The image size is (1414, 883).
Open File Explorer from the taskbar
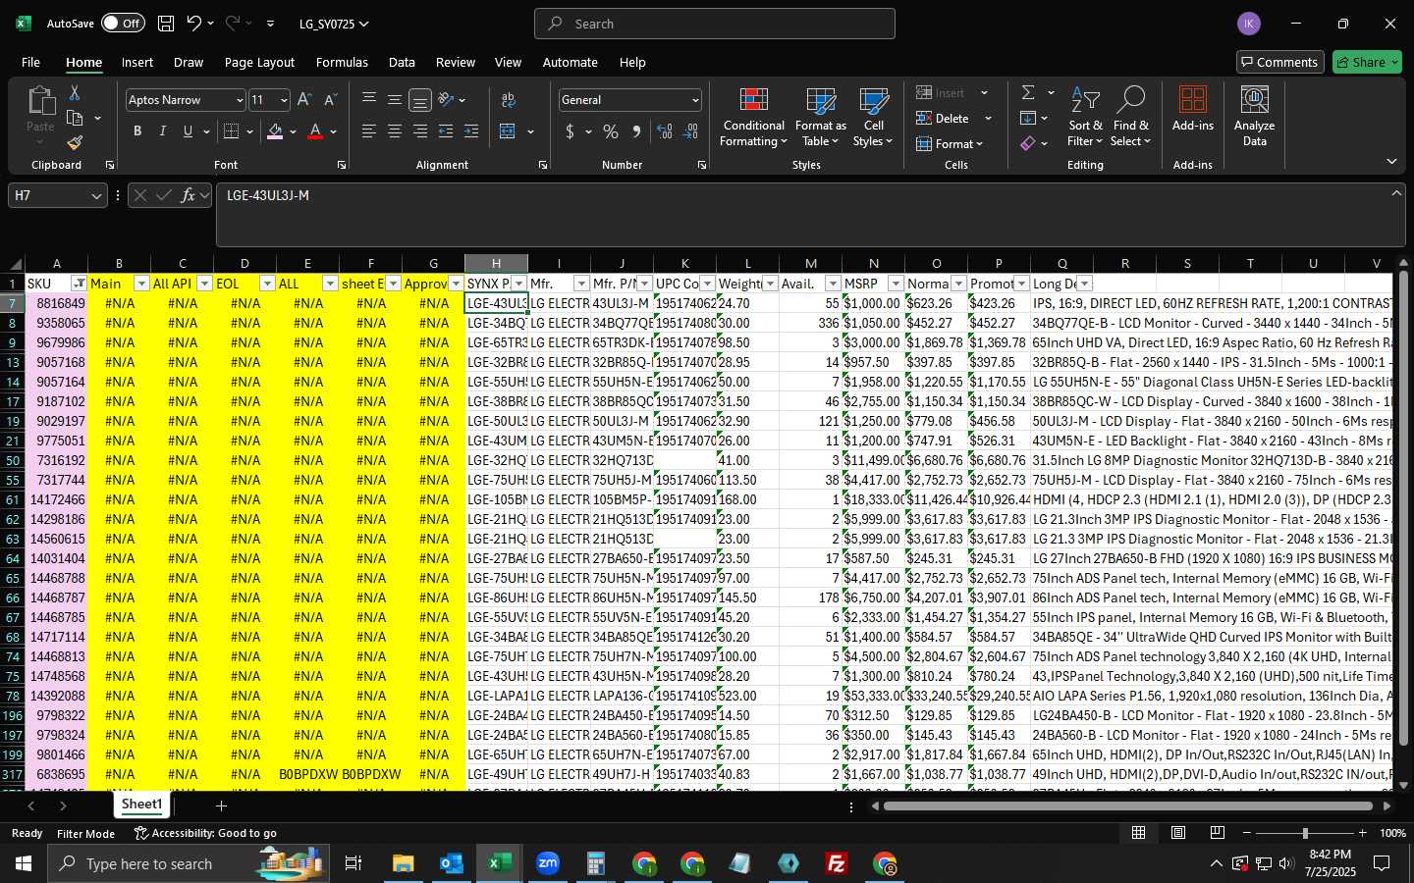click(x=404, y=863)
